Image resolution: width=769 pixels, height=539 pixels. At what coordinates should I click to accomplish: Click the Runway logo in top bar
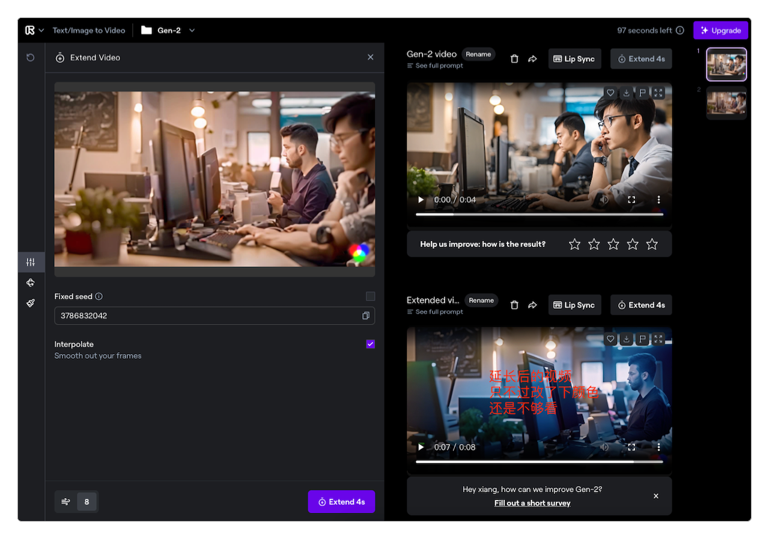tap(29, 30)
